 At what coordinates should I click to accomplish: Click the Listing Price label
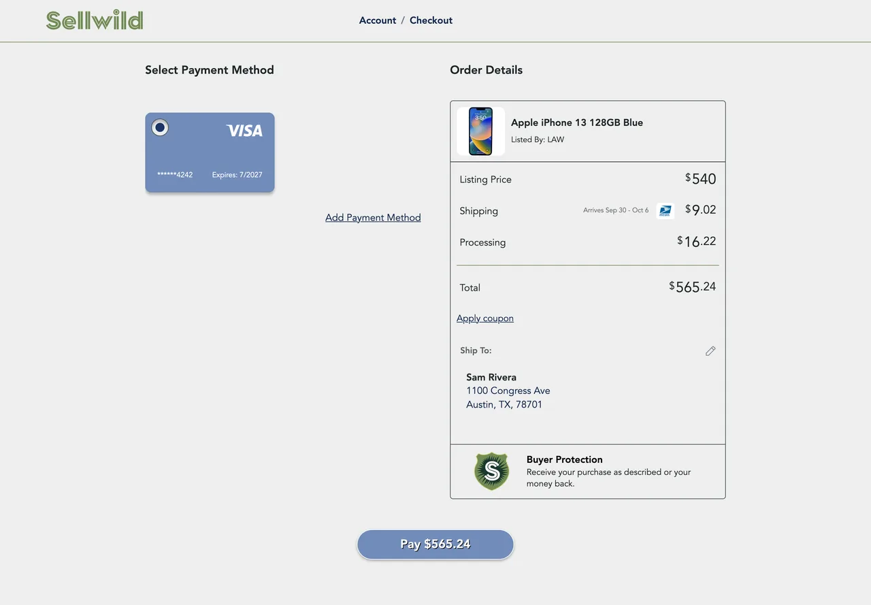(x=485, y=180)
